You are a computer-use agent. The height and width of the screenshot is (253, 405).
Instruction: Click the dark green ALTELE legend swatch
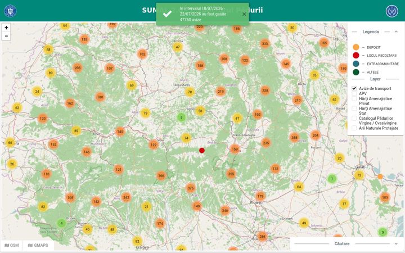click(x=356, y=72)
